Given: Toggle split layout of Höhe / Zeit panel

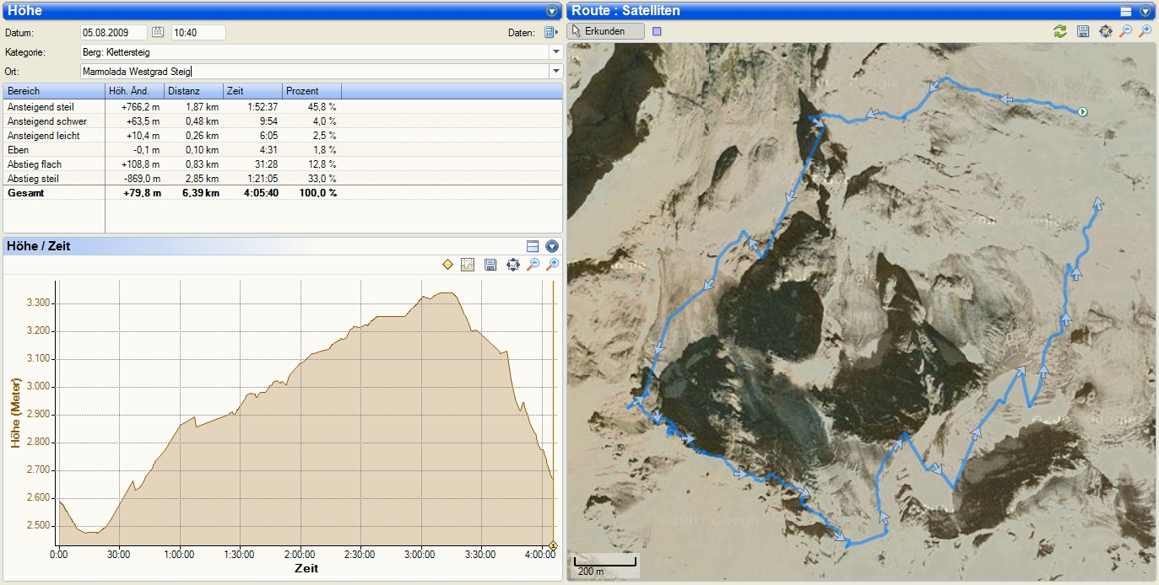Looking at the screenshot, I should pyautogui.click(x=533, y=246).
